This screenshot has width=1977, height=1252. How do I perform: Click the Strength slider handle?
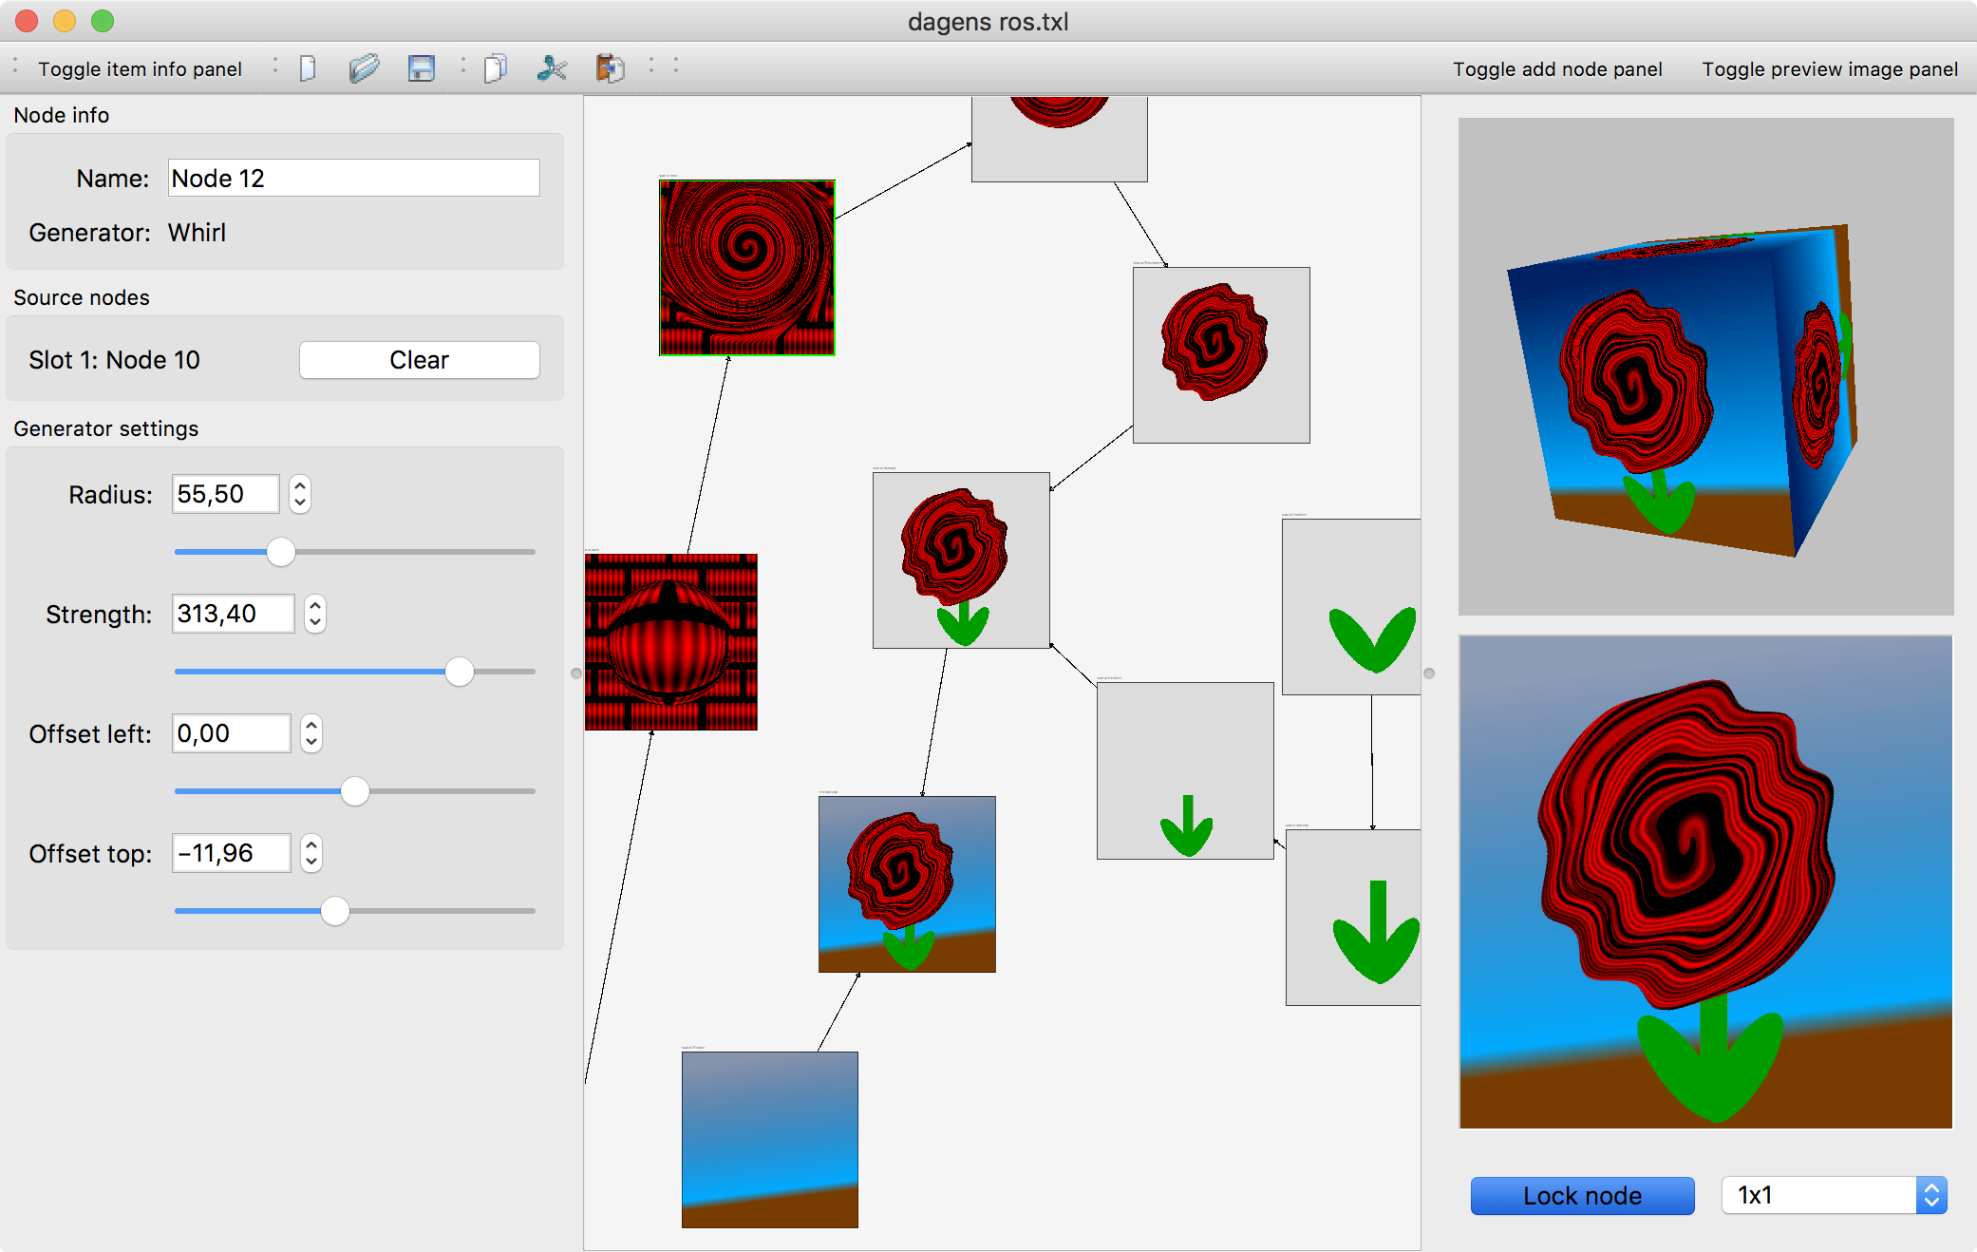pos(460,672)
